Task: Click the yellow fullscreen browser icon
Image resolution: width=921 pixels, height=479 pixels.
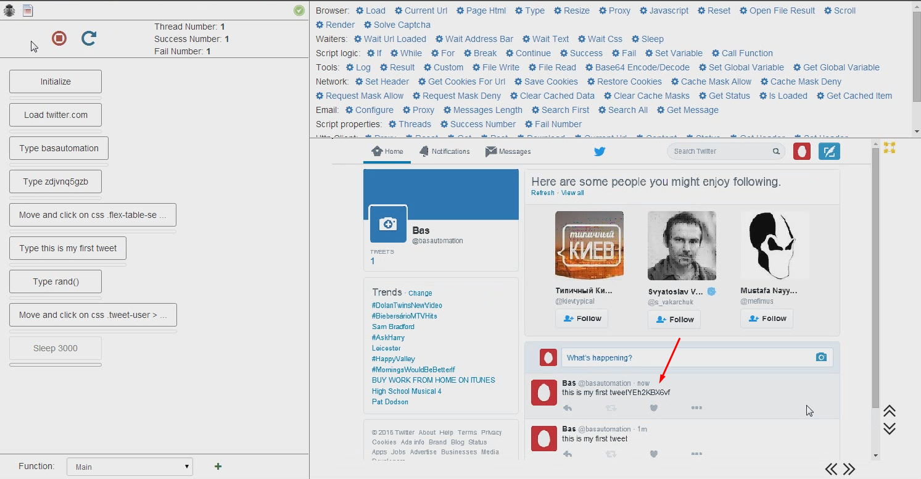Action: point(889,148)
